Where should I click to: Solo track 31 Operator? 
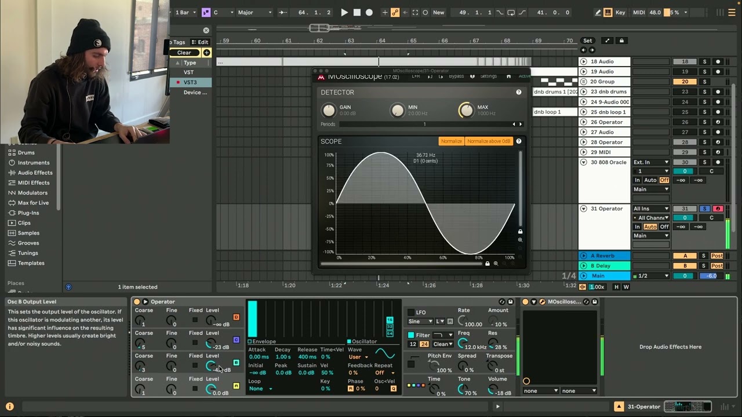click(x=705, y=209)
